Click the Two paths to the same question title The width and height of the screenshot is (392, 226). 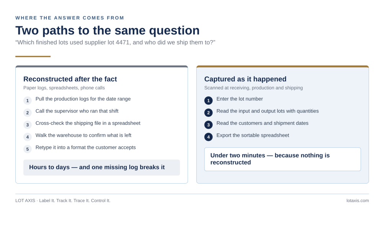108,31
